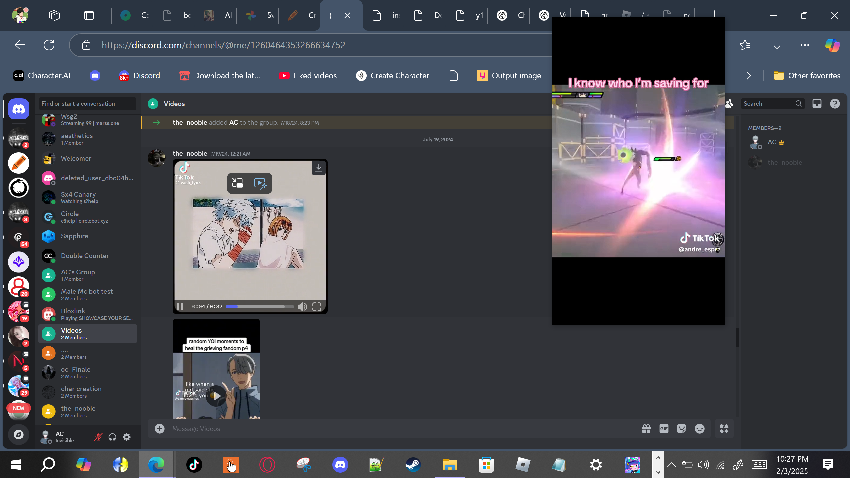Play the YOI moments video
850x478 pixels.
coord(216,396)
